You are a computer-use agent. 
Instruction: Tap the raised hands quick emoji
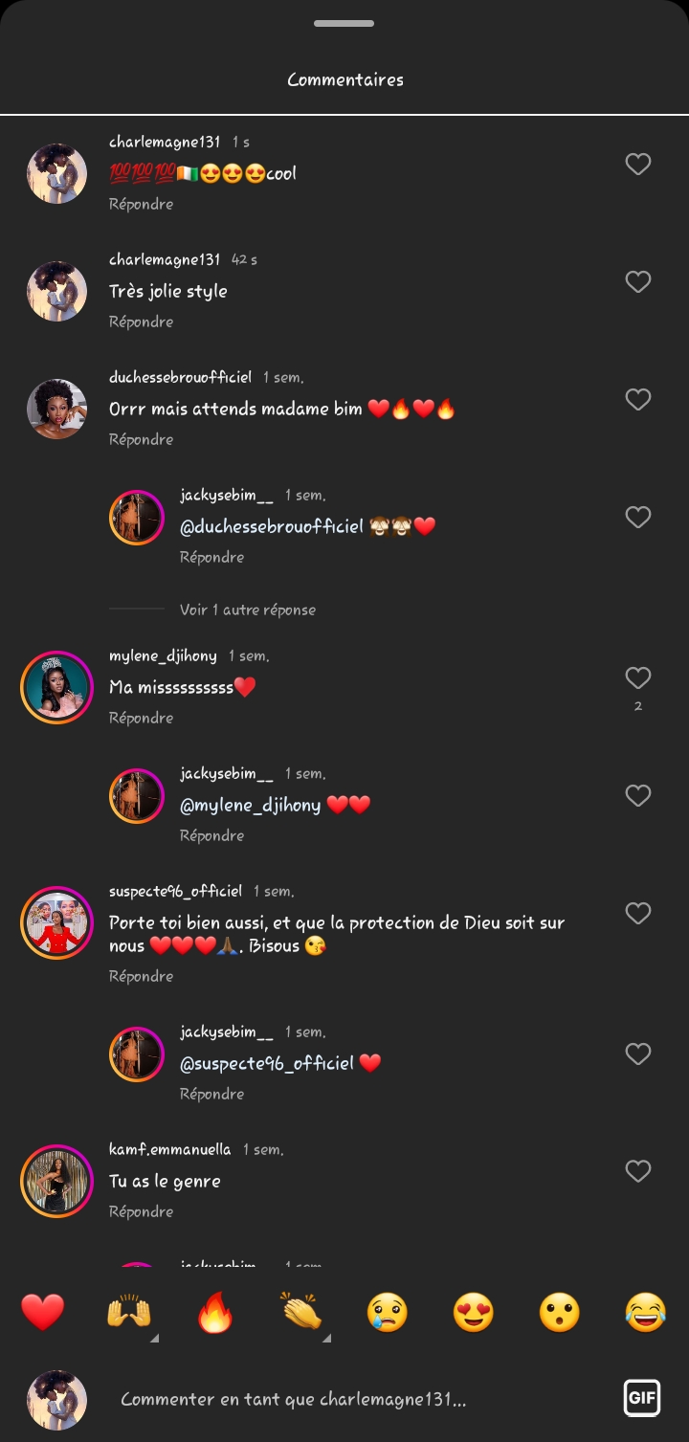[129, 1312]
